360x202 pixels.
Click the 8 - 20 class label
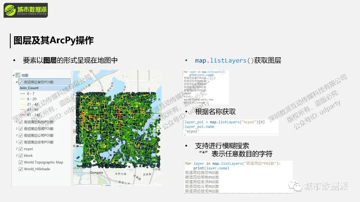(x=32, y=99)
